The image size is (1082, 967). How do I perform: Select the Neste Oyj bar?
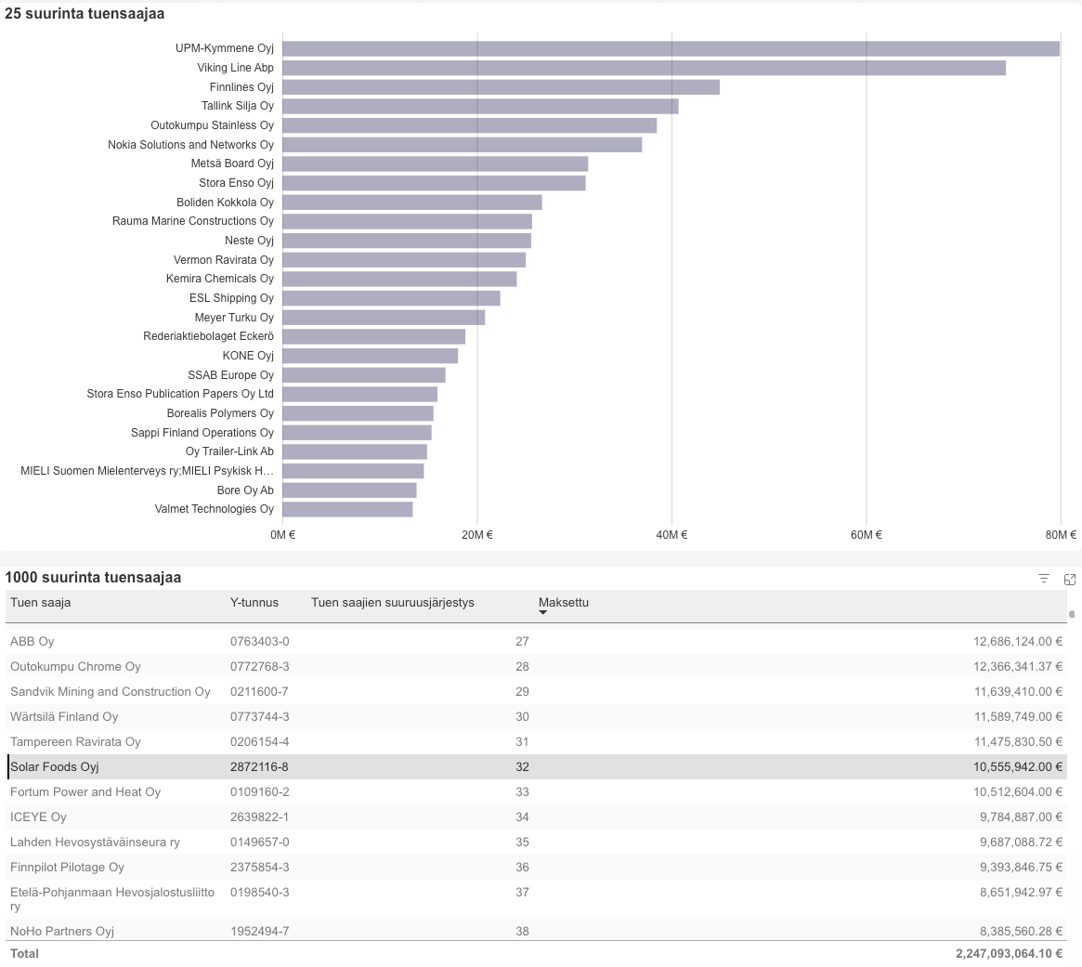407,241
